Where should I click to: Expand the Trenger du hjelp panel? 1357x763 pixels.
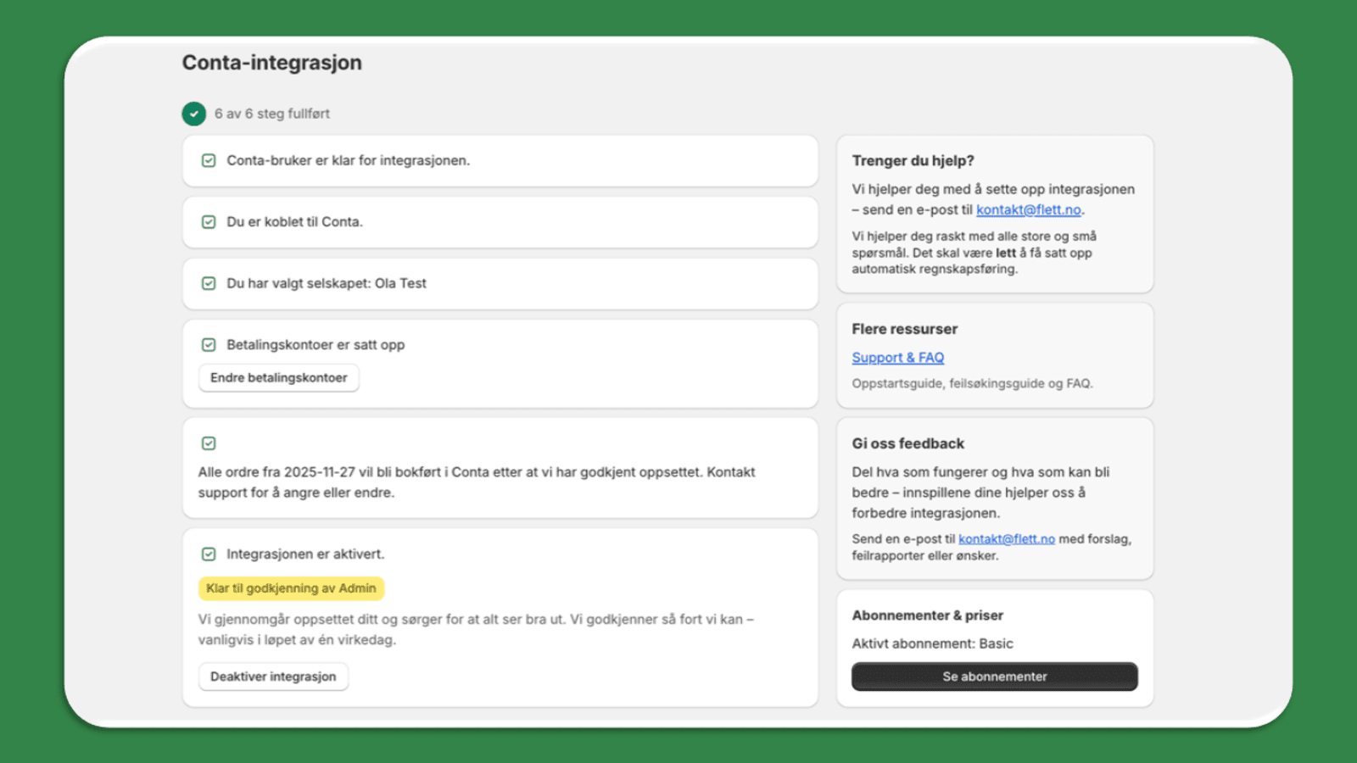[x=995, y=214]
